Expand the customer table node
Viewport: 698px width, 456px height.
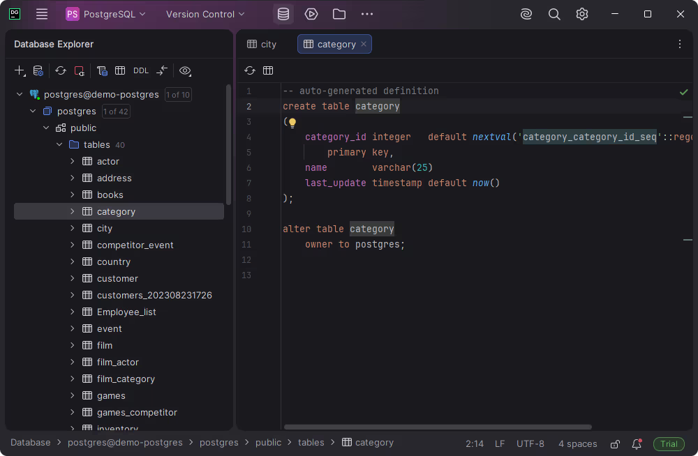click(73, 278)
